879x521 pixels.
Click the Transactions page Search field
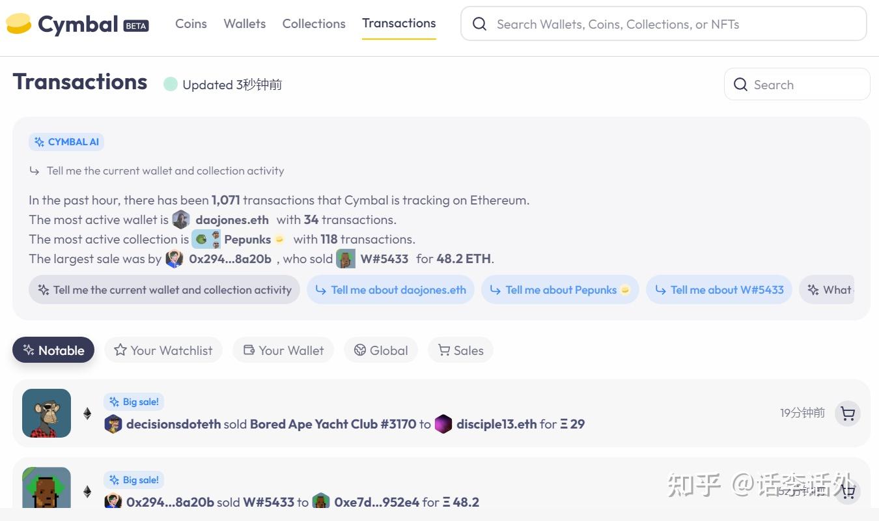click(x=797, y=85)
